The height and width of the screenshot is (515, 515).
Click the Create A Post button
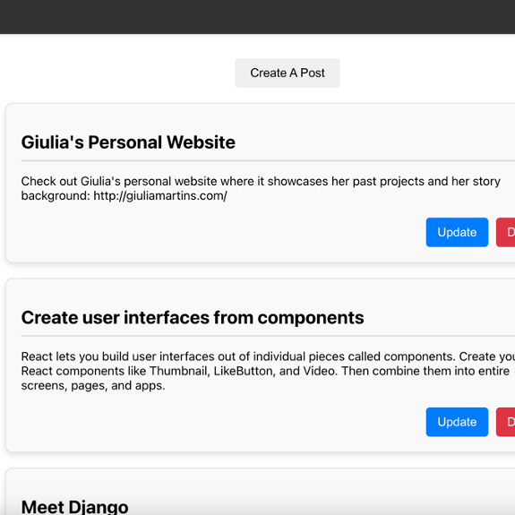pos(288,73)
